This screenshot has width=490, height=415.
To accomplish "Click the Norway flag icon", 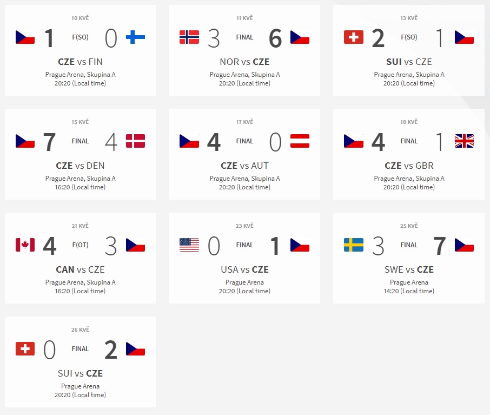I will (x=189, y=37).
